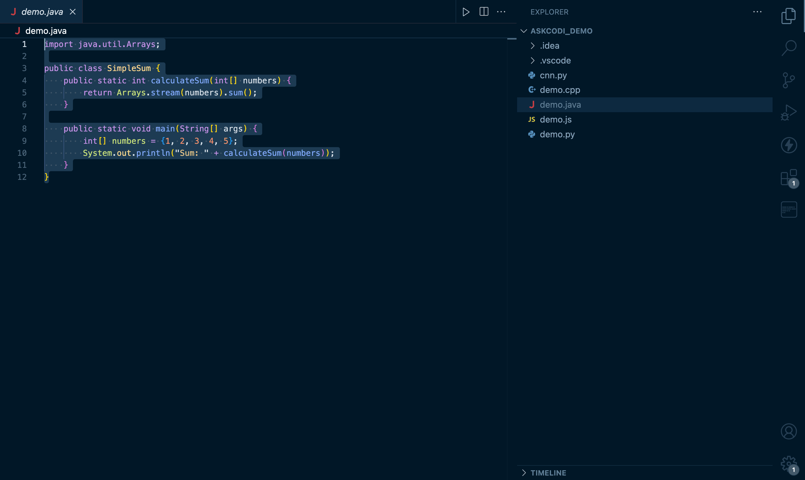Click 'java.util.Arrays' on line 1
Viewport: 805px width, 480px height.
(117, 44)
